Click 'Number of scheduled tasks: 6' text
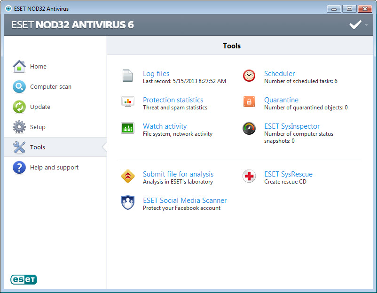Viewport: 377px width, 293px height. coord(300,81)
